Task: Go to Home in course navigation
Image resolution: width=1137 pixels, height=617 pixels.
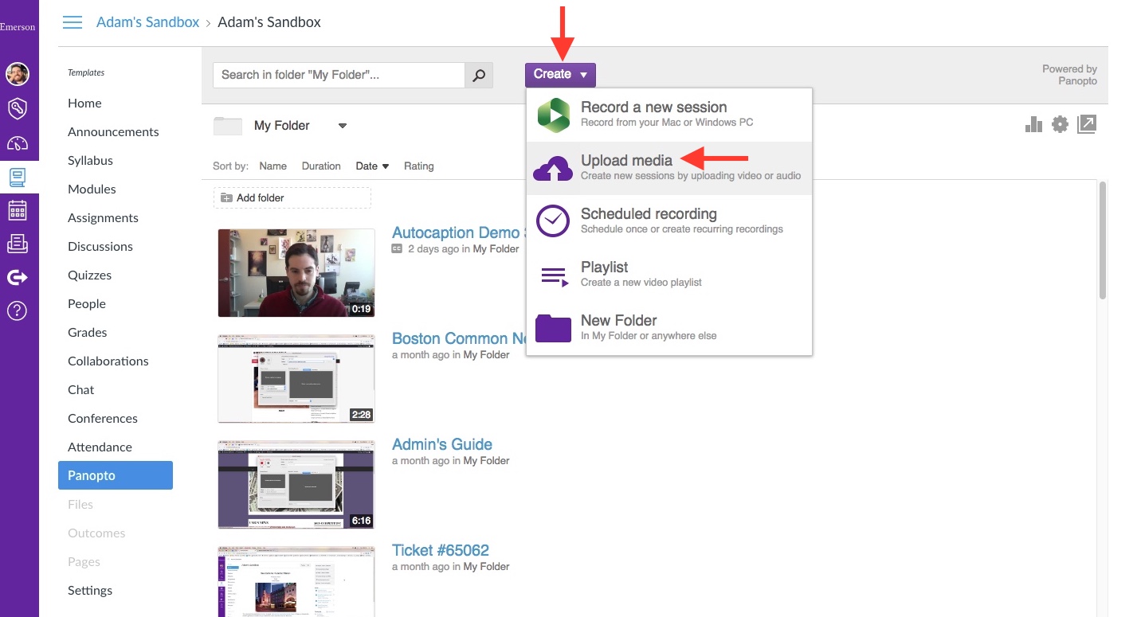Action: coord(84,103)
